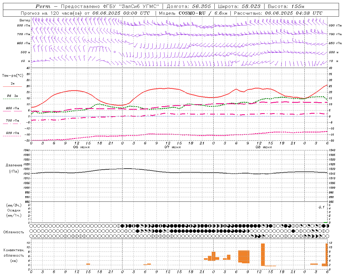Screen dimensions: 343x274
Task: Click the "Тем-ра(°C)" temperature axis title
Action: (13, 76)
